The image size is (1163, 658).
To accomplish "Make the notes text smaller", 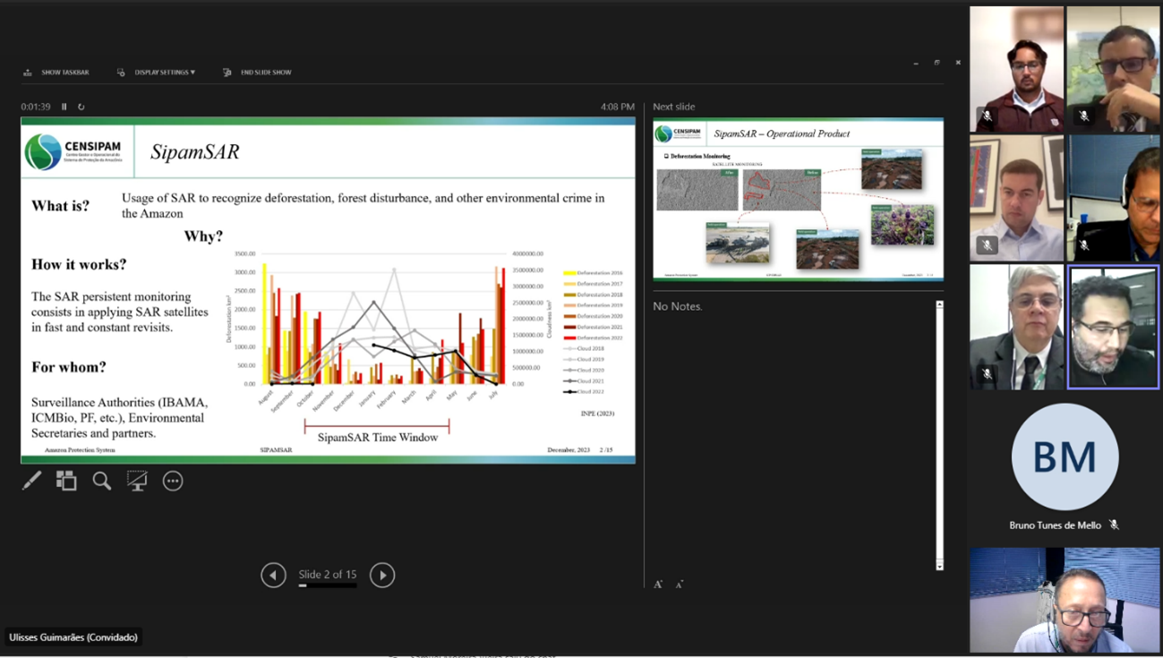I will 680,585.
